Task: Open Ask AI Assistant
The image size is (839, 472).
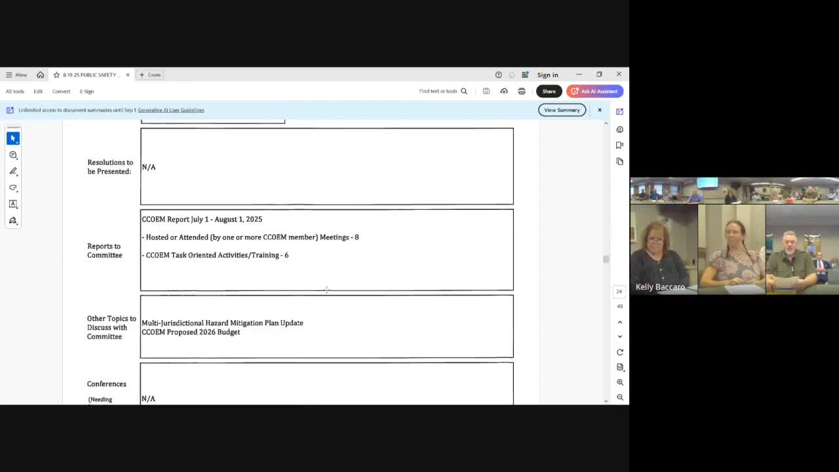Action: click(x=595, y=91)
